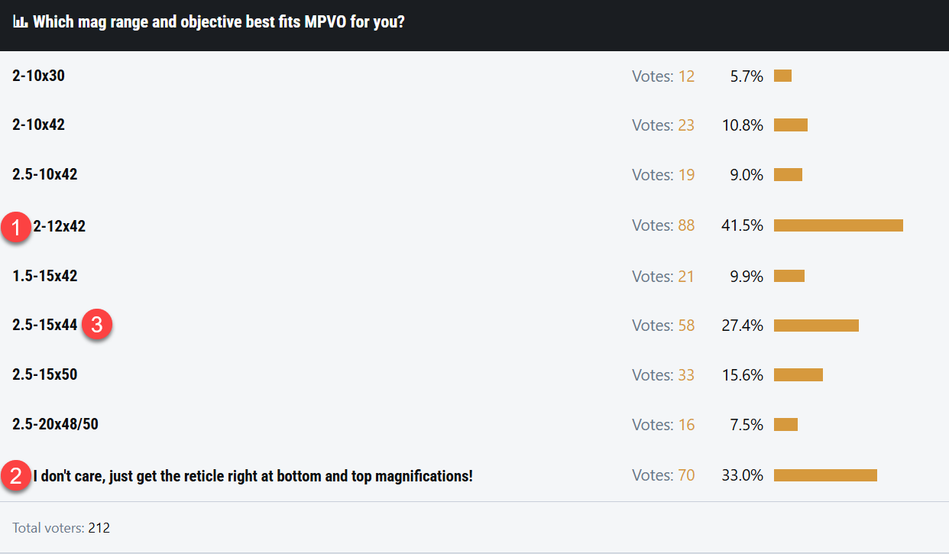Click the 33.0% result bar
Image resolution: width=949 pixels, height=554 pixels.
(x=825, y=475)
